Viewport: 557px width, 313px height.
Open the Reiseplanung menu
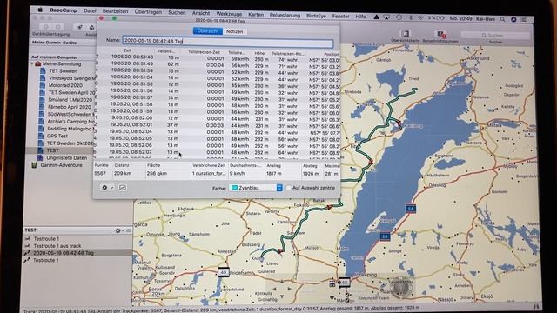pos(285,16)
